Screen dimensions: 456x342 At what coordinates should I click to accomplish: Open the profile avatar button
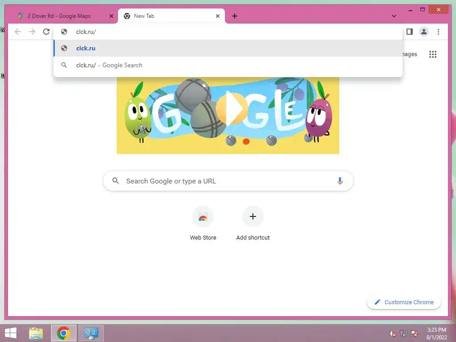click(424, 32)
